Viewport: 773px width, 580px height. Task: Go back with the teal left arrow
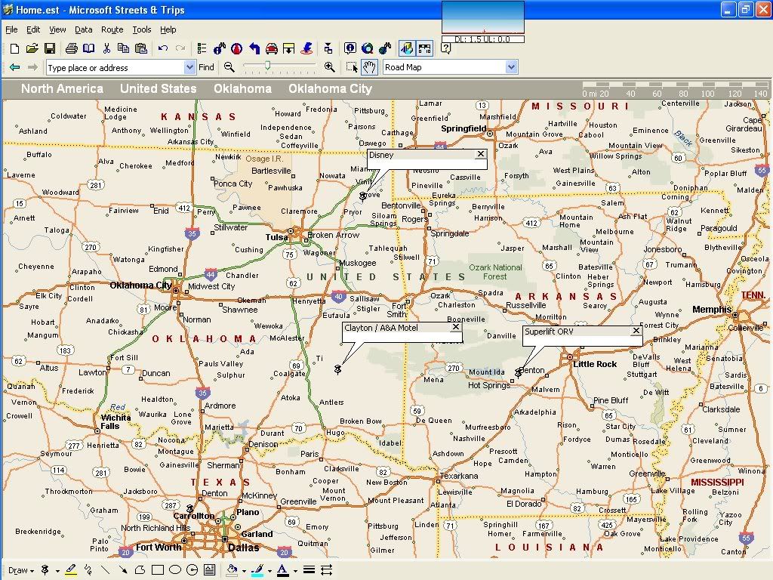(15, 67)
